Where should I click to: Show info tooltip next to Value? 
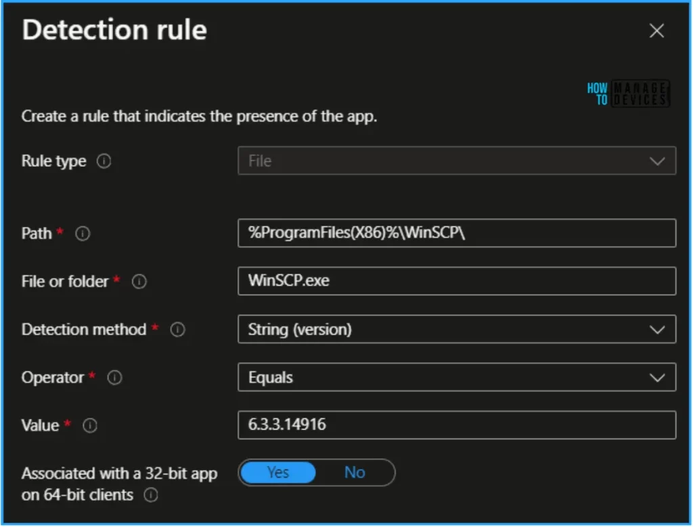(90, 426)
